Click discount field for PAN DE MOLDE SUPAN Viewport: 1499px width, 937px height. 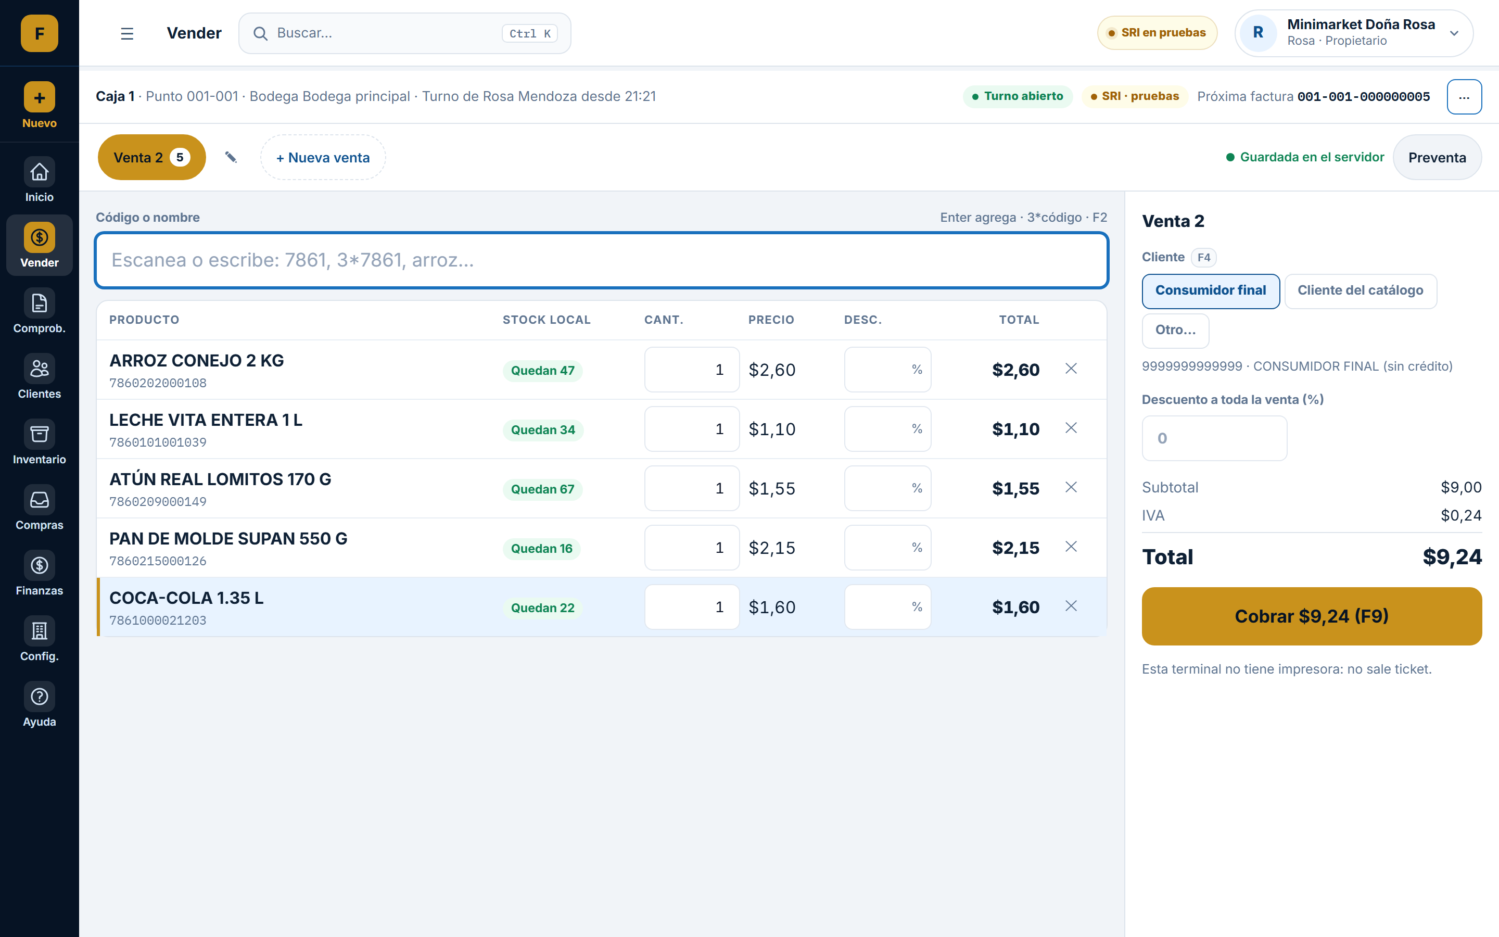click(x=887, y=548)
